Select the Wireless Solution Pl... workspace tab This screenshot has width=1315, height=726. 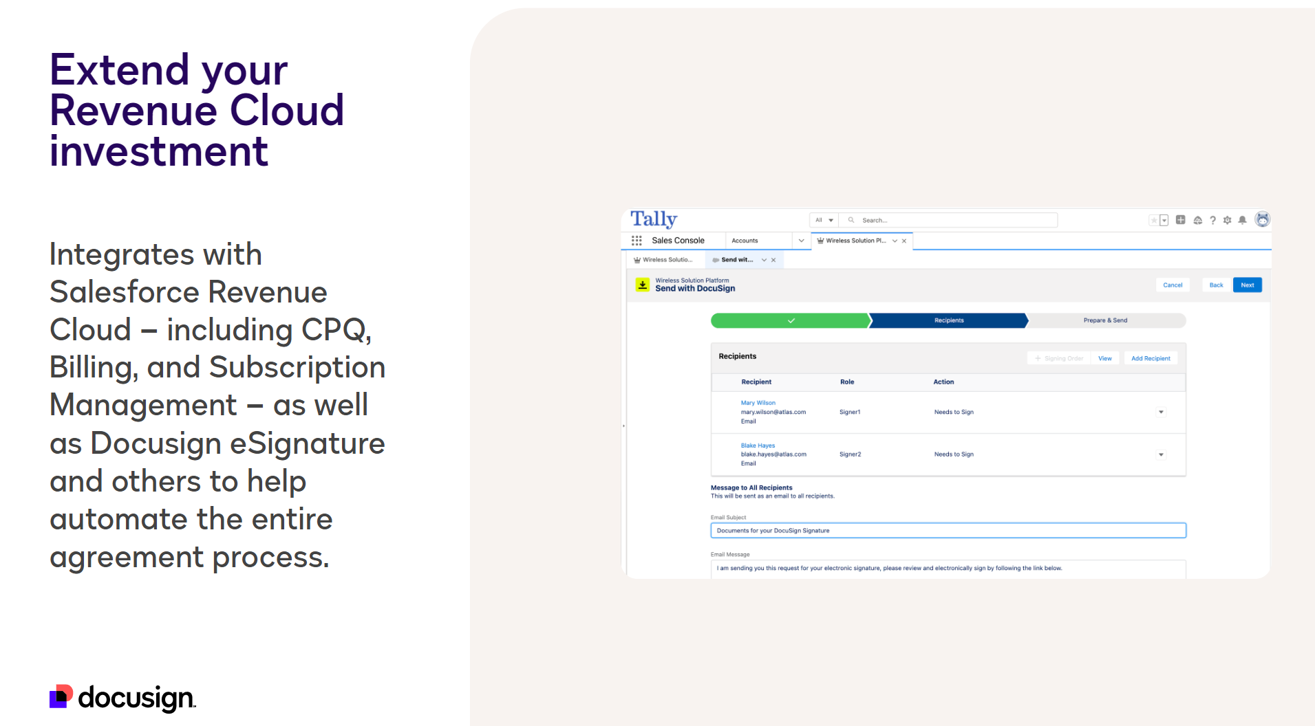855,241
